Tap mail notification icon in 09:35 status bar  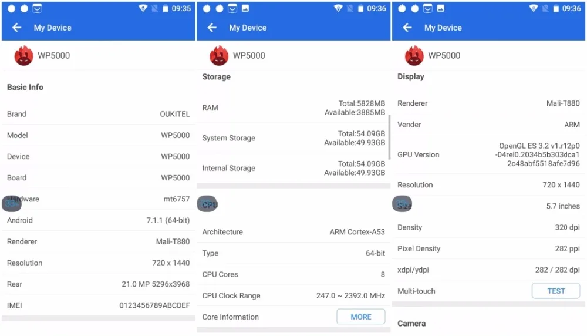point(37,8)
